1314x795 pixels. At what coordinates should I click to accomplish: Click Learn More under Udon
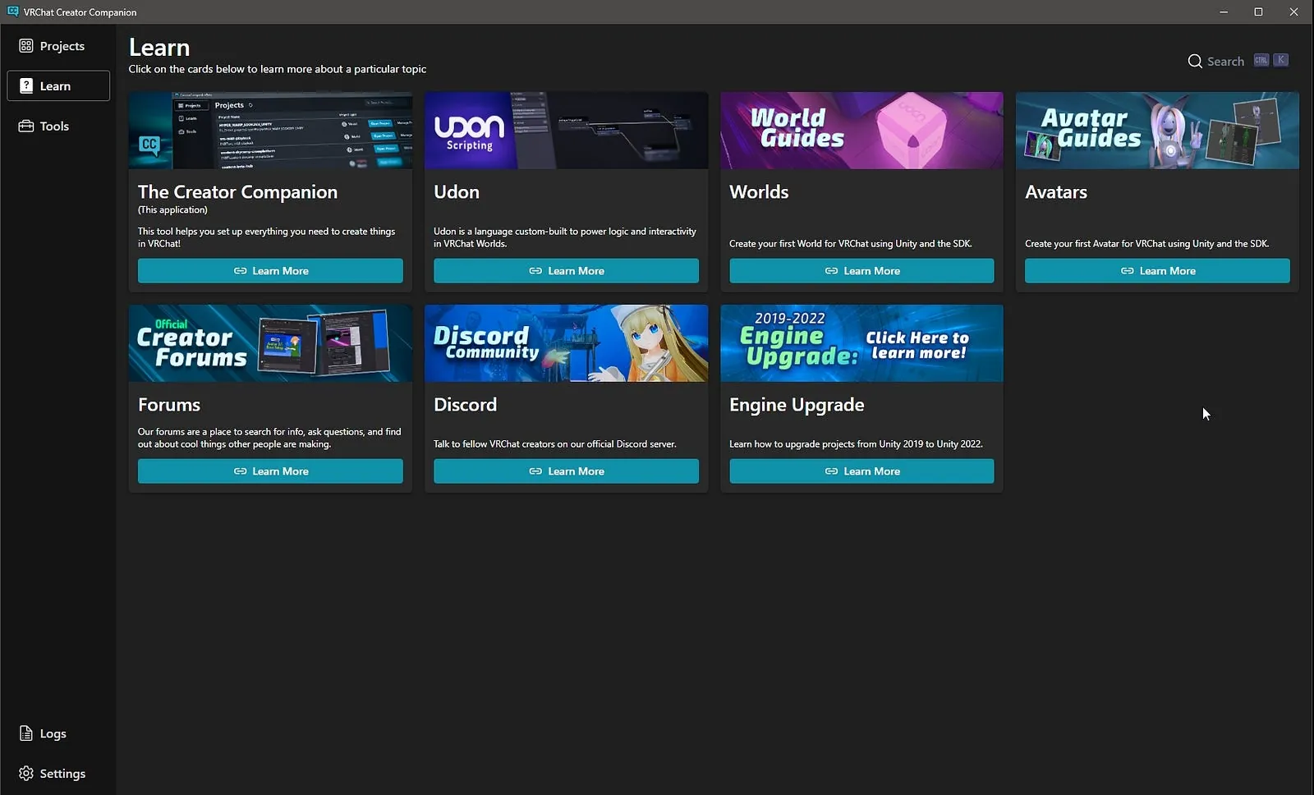[566, 271]
